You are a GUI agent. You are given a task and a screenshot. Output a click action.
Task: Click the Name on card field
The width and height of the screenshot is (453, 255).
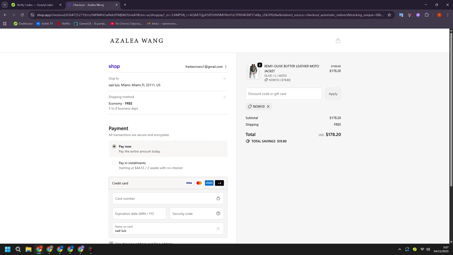(x=168, y=229)
